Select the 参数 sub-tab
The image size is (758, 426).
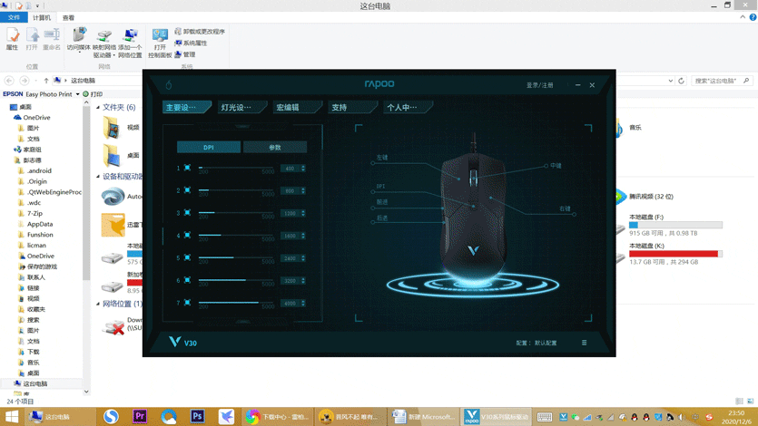pos(274,147)
